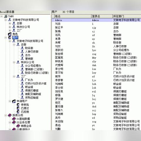Click the 已拒绝 rejected user icon
Viewport: 141px width, 141px height.
coord(18,112)
